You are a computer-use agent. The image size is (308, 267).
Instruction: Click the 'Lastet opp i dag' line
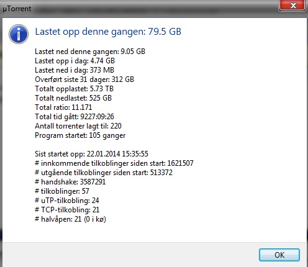(75, 61)
